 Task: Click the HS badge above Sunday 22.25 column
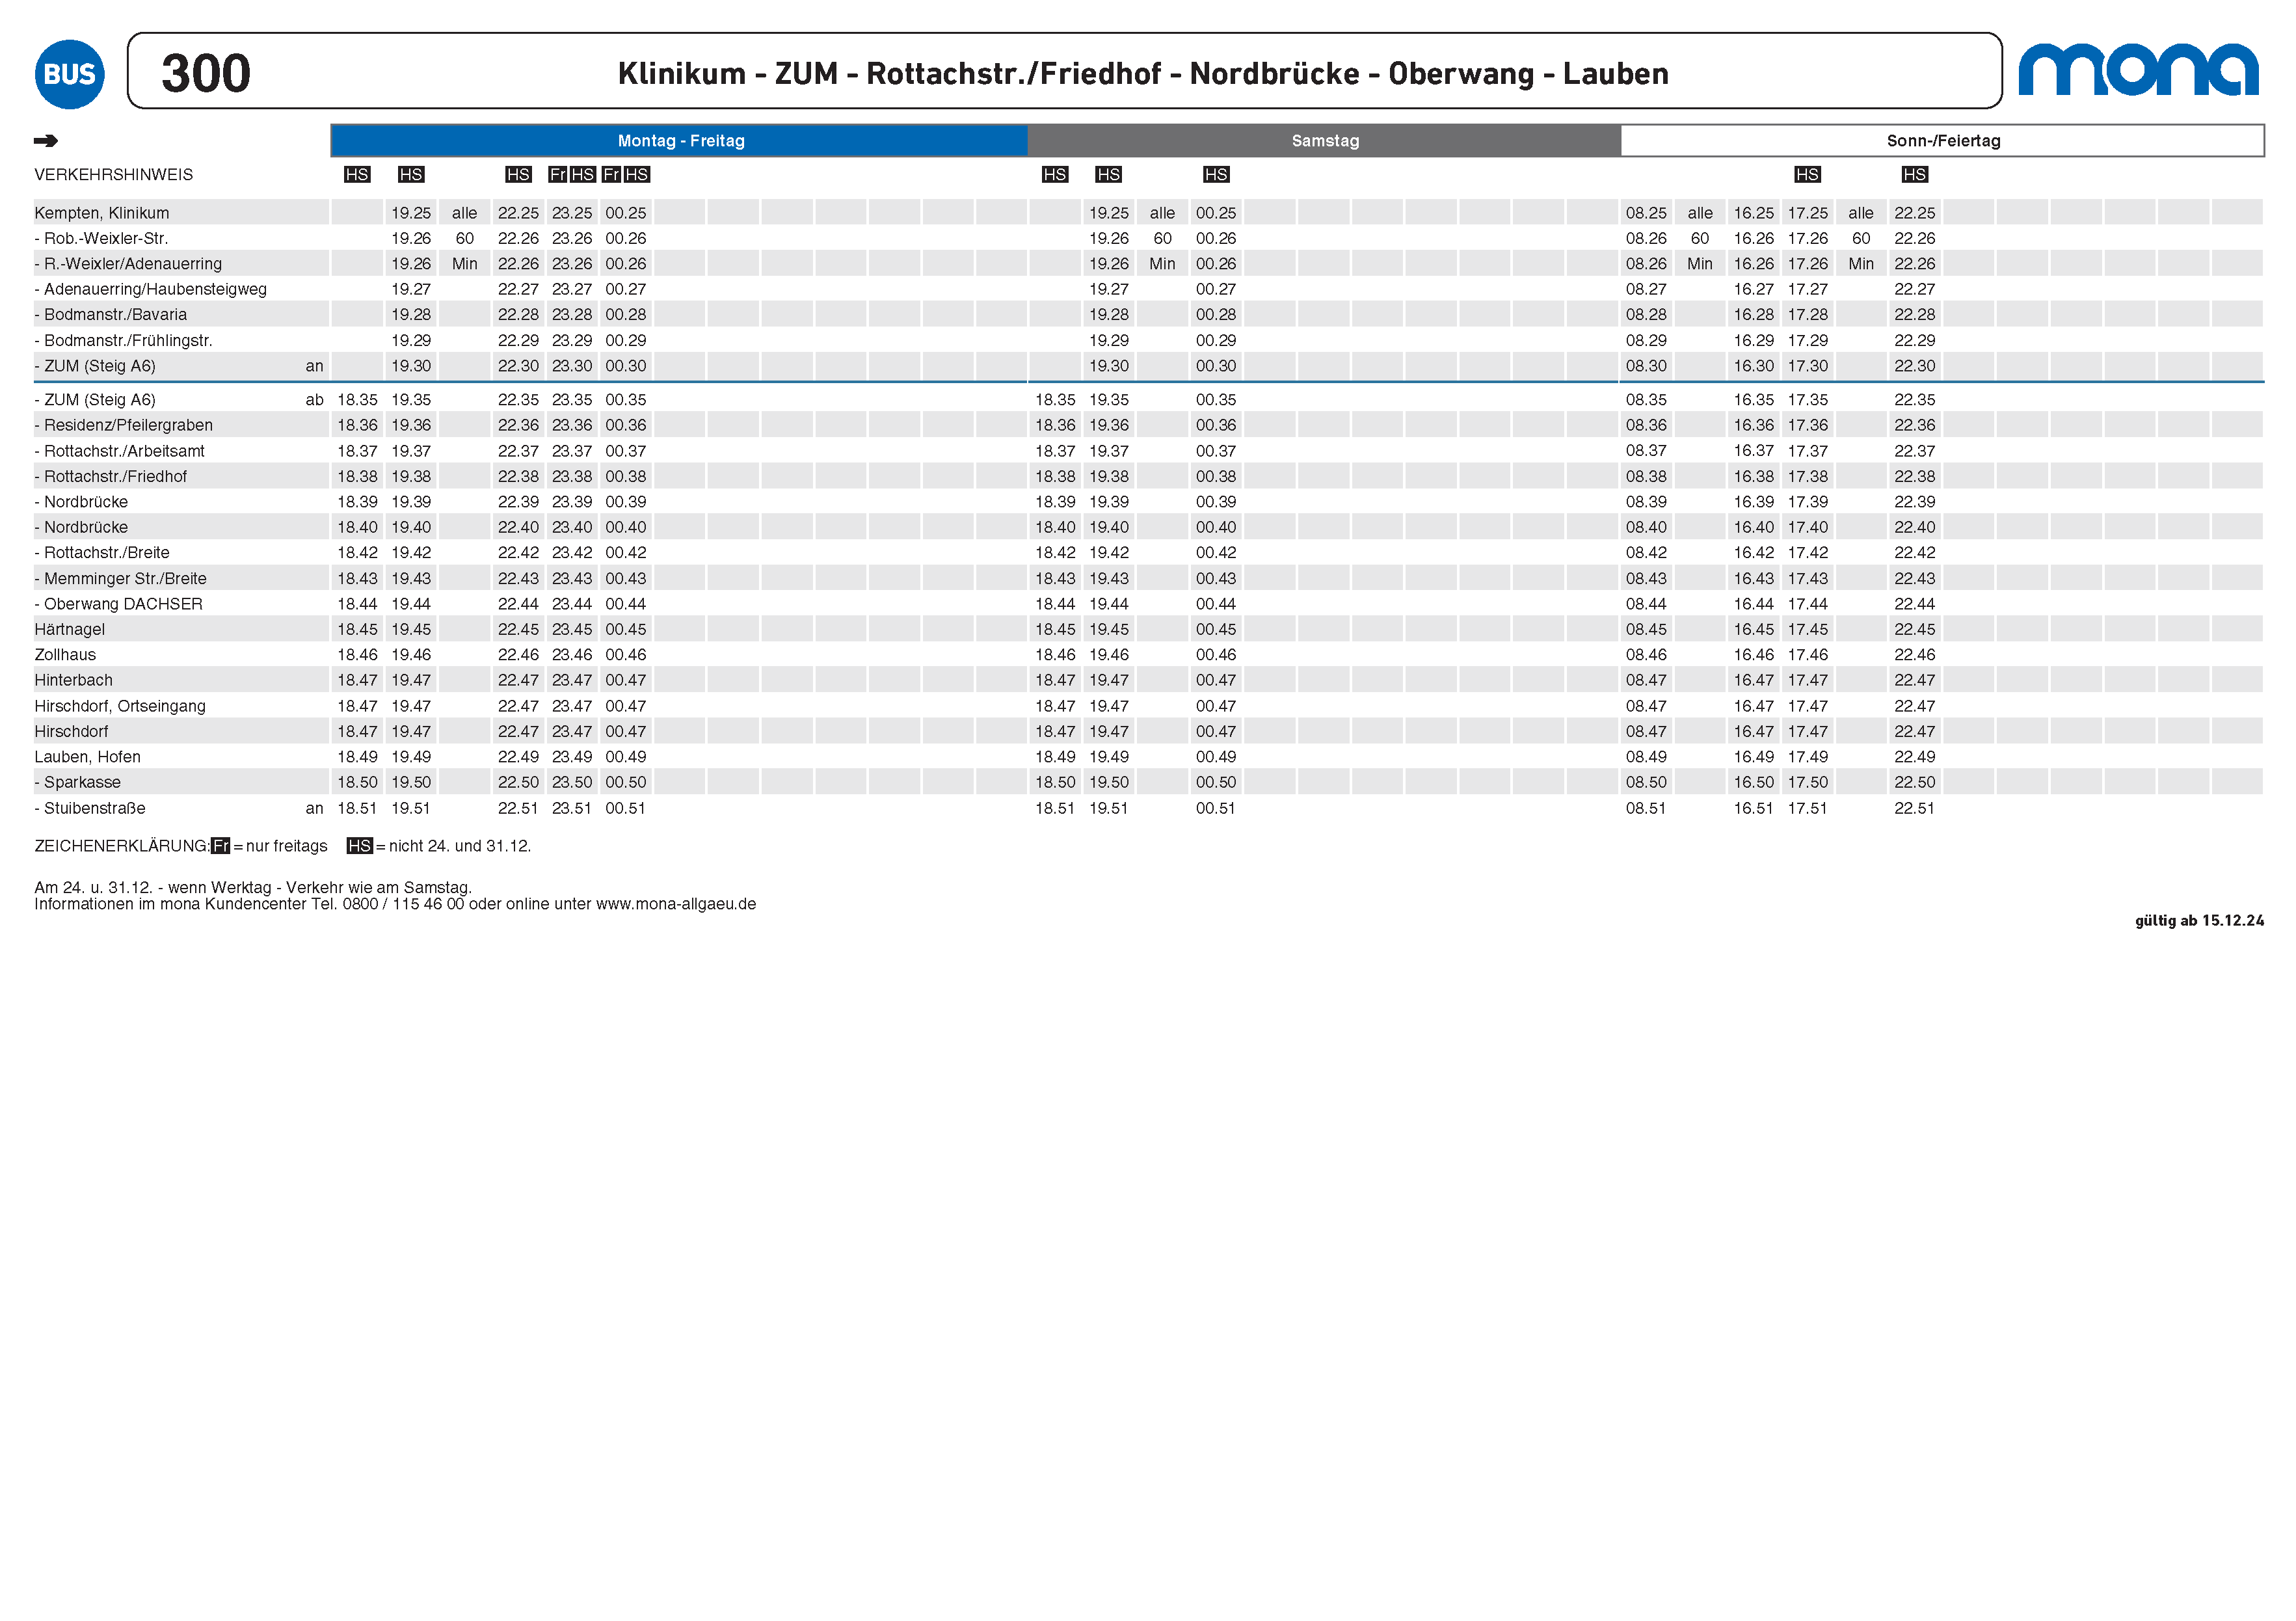(x=1914, y=174)
